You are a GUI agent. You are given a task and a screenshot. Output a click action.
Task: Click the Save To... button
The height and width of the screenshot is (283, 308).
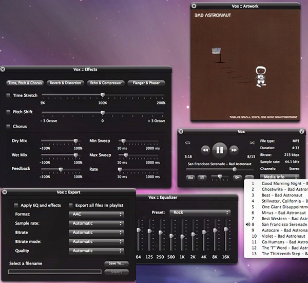click(x=117, y=263)
